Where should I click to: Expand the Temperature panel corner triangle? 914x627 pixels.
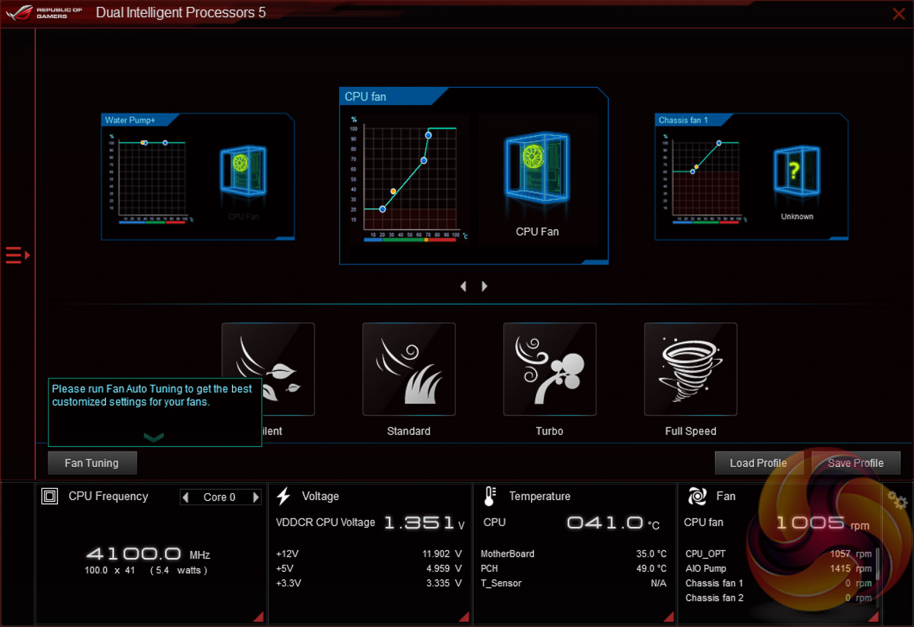pyautogui.click(x=669, y=617)
